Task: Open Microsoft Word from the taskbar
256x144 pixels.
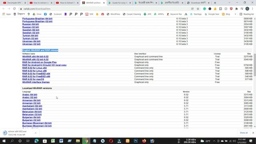Action: 61,141
